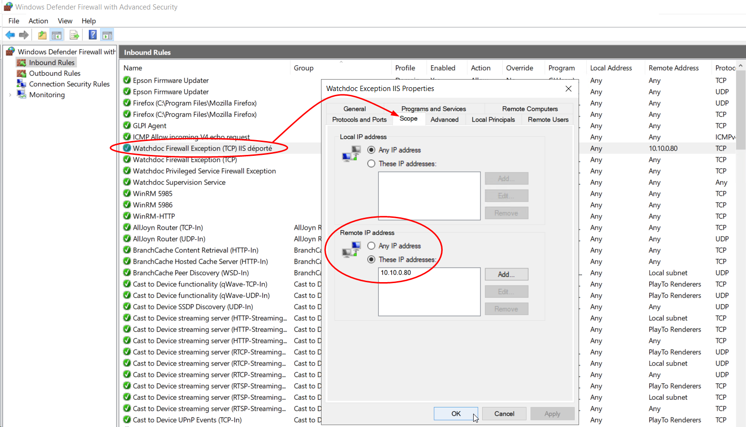Sort rules by the Group column header

click(303, 68)
